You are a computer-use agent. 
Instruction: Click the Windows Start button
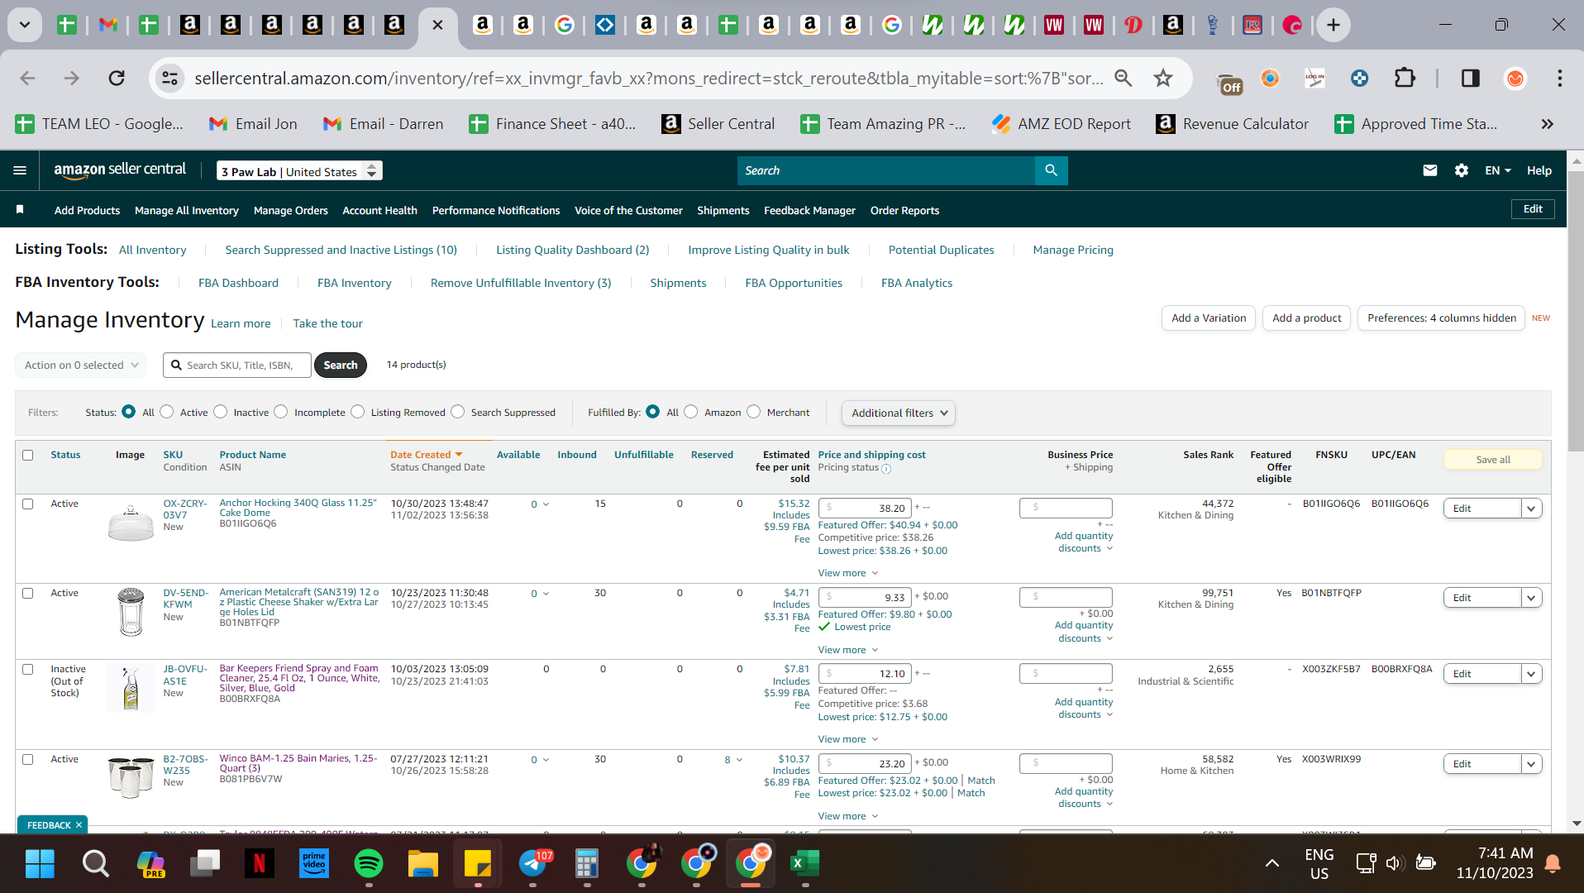tap(40, 864)
